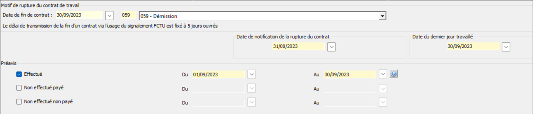Viewport: 533px width, 114px height.
Task: Open Non effectué non payé Du date picker arrow
Action: point(251,102)
